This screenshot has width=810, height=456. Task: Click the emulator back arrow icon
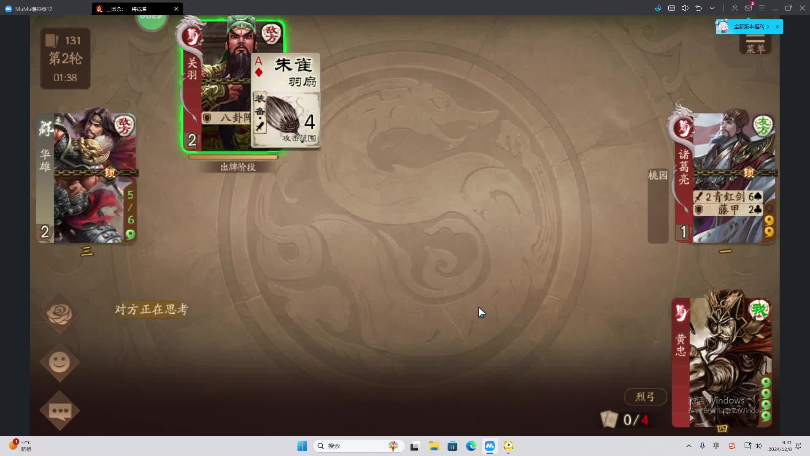coord(699,8)
